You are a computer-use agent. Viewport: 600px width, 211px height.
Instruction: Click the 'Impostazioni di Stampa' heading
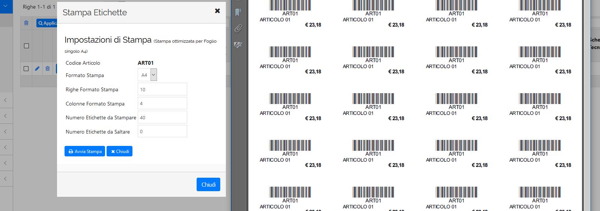pos(108,40)
